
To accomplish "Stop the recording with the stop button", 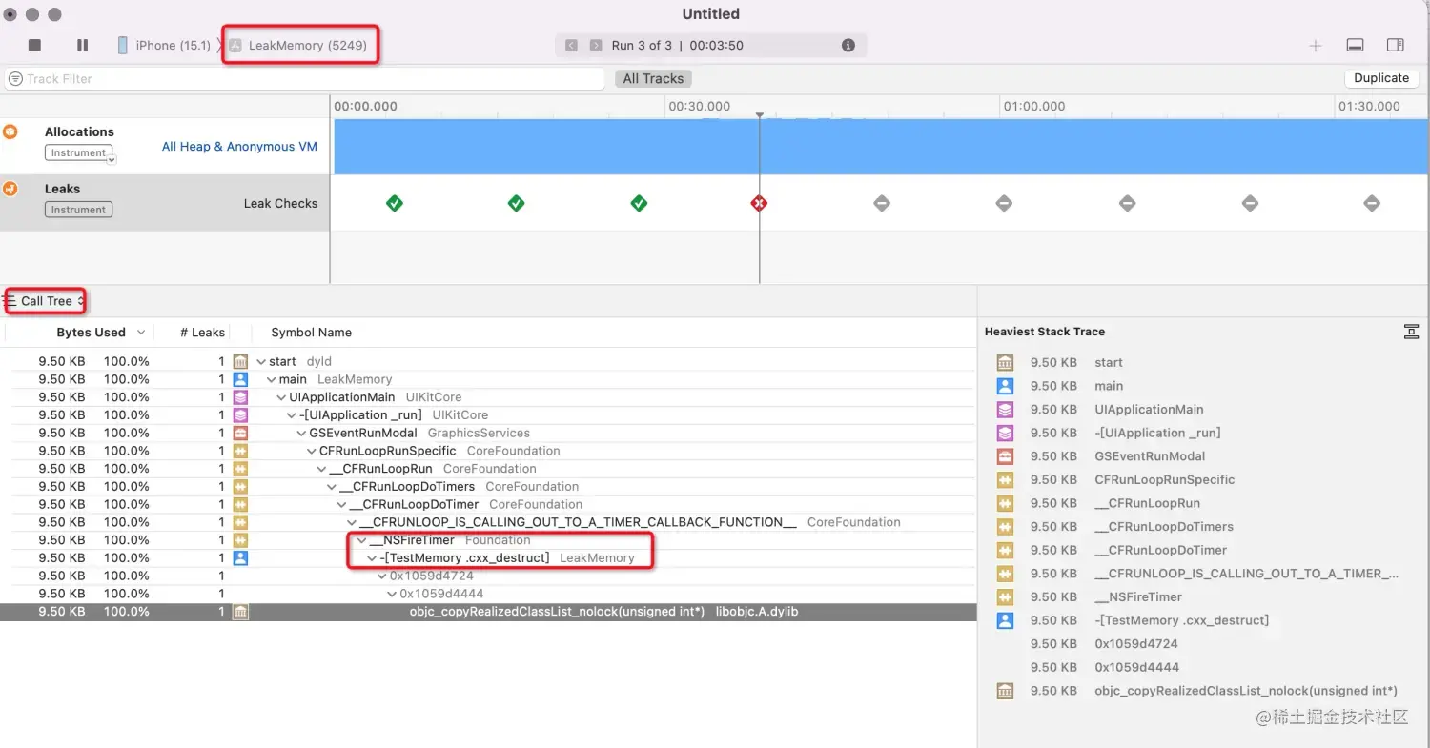I will point(35,46).
